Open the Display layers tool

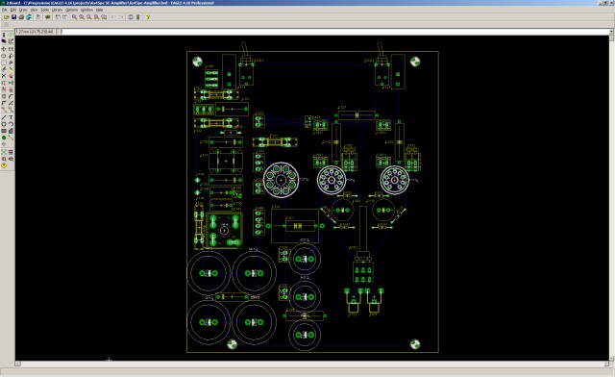click(x=4, y=40)
